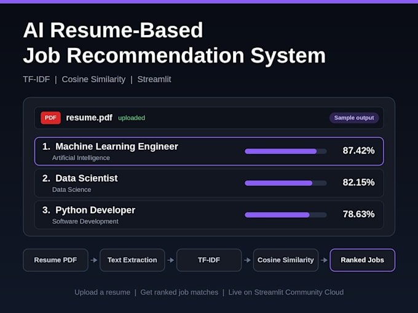This screenshot has width=418, height=313.
Task: Click the 82.15% match progress bar
Action: 285,183
